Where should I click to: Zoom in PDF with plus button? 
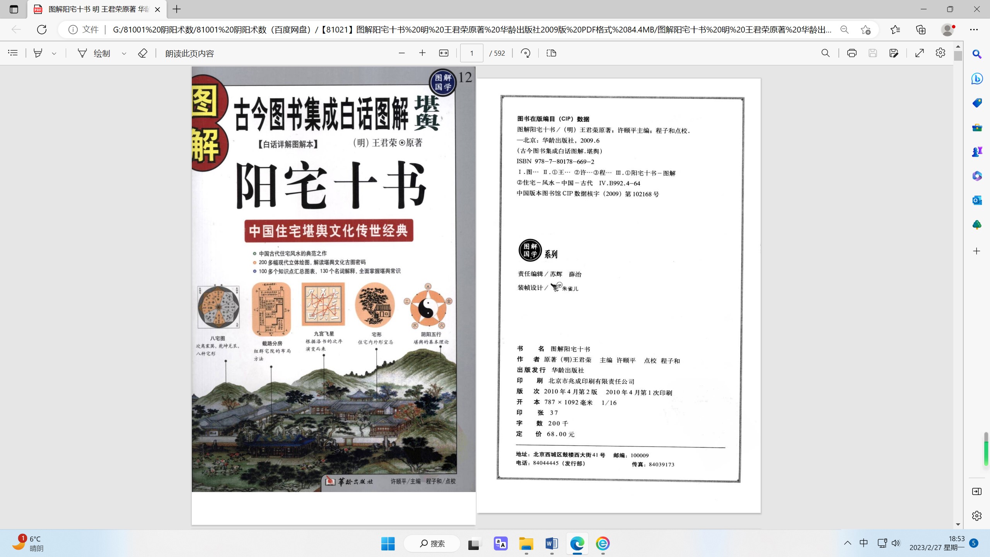coord(422,53)
